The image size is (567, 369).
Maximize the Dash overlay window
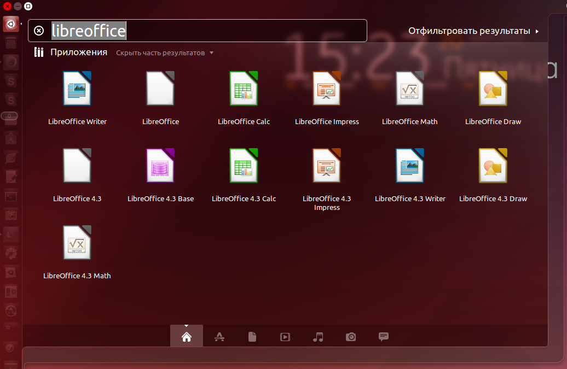28,6
